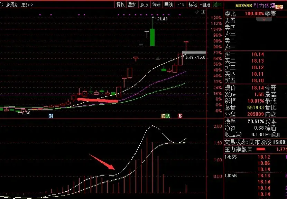Click the 21.43 high price label
This screenshot has height=199, width=287.
162,19
